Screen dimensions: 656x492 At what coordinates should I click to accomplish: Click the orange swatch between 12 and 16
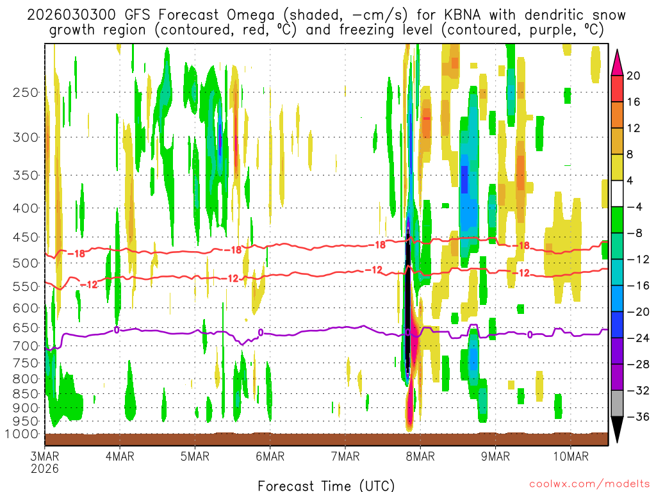pos(617,115)
